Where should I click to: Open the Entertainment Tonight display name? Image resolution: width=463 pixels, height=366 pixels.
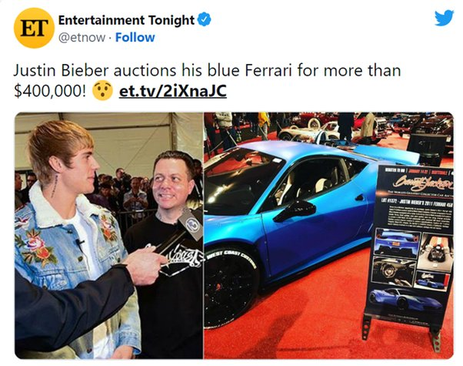[126, 20]
